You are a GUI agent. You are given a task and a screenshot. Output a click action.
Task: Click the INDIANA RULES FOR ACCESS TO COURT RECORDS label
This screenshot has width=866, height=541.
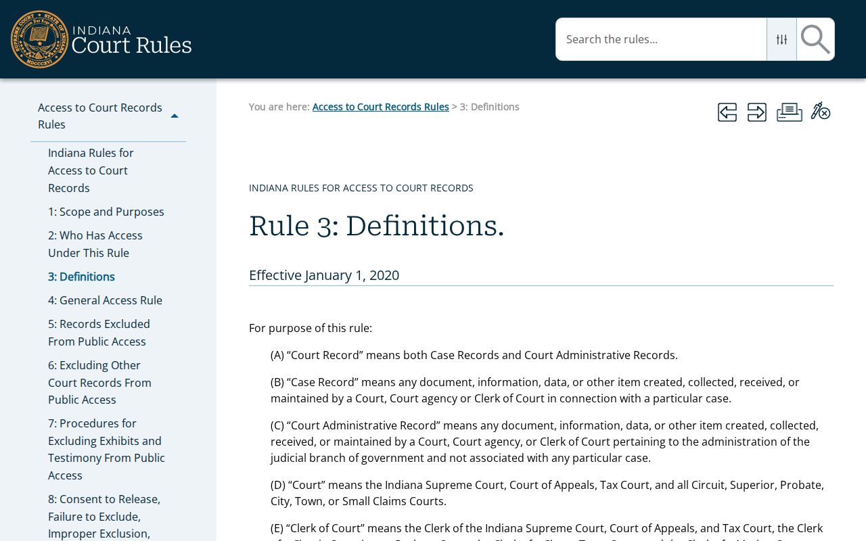tap(361, 188)
